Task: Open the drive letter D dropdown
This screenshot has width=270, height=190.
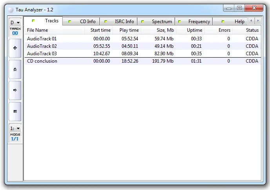Action: (x=15, y=23)
